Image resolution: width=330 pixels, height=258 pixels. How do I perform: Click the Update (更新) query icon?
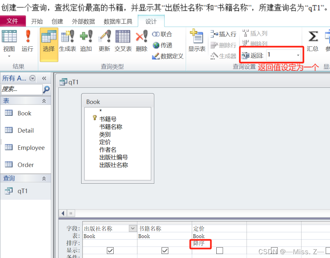pyautogui.click(x=105, y=41)
